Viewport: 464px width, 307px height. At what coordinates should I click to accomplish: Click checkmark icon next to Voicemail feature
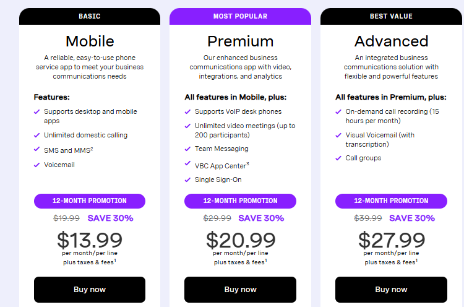point(37,165)
